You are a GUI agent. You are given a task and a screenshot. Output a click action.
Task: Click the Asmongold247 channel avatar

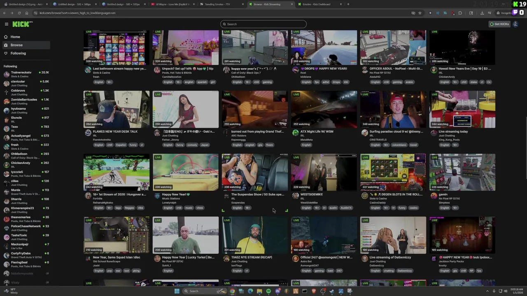(x=295, y=259)
